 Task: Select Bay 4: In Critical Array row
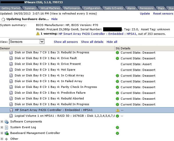click(87, 76)
